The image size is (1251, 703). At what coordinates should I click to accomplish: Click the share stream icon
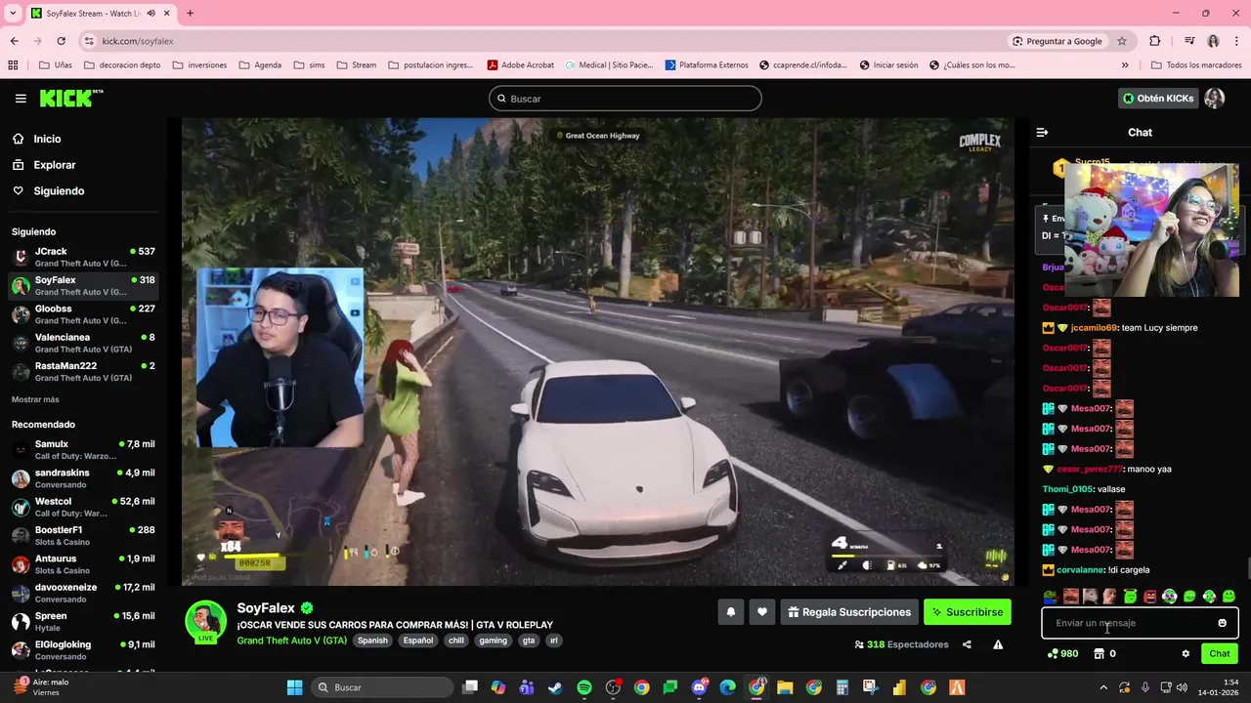967,644
